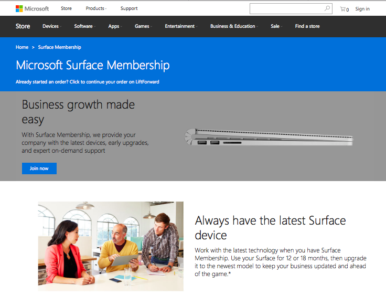
Task: Click into the search input field
Action: pos(291,8)
